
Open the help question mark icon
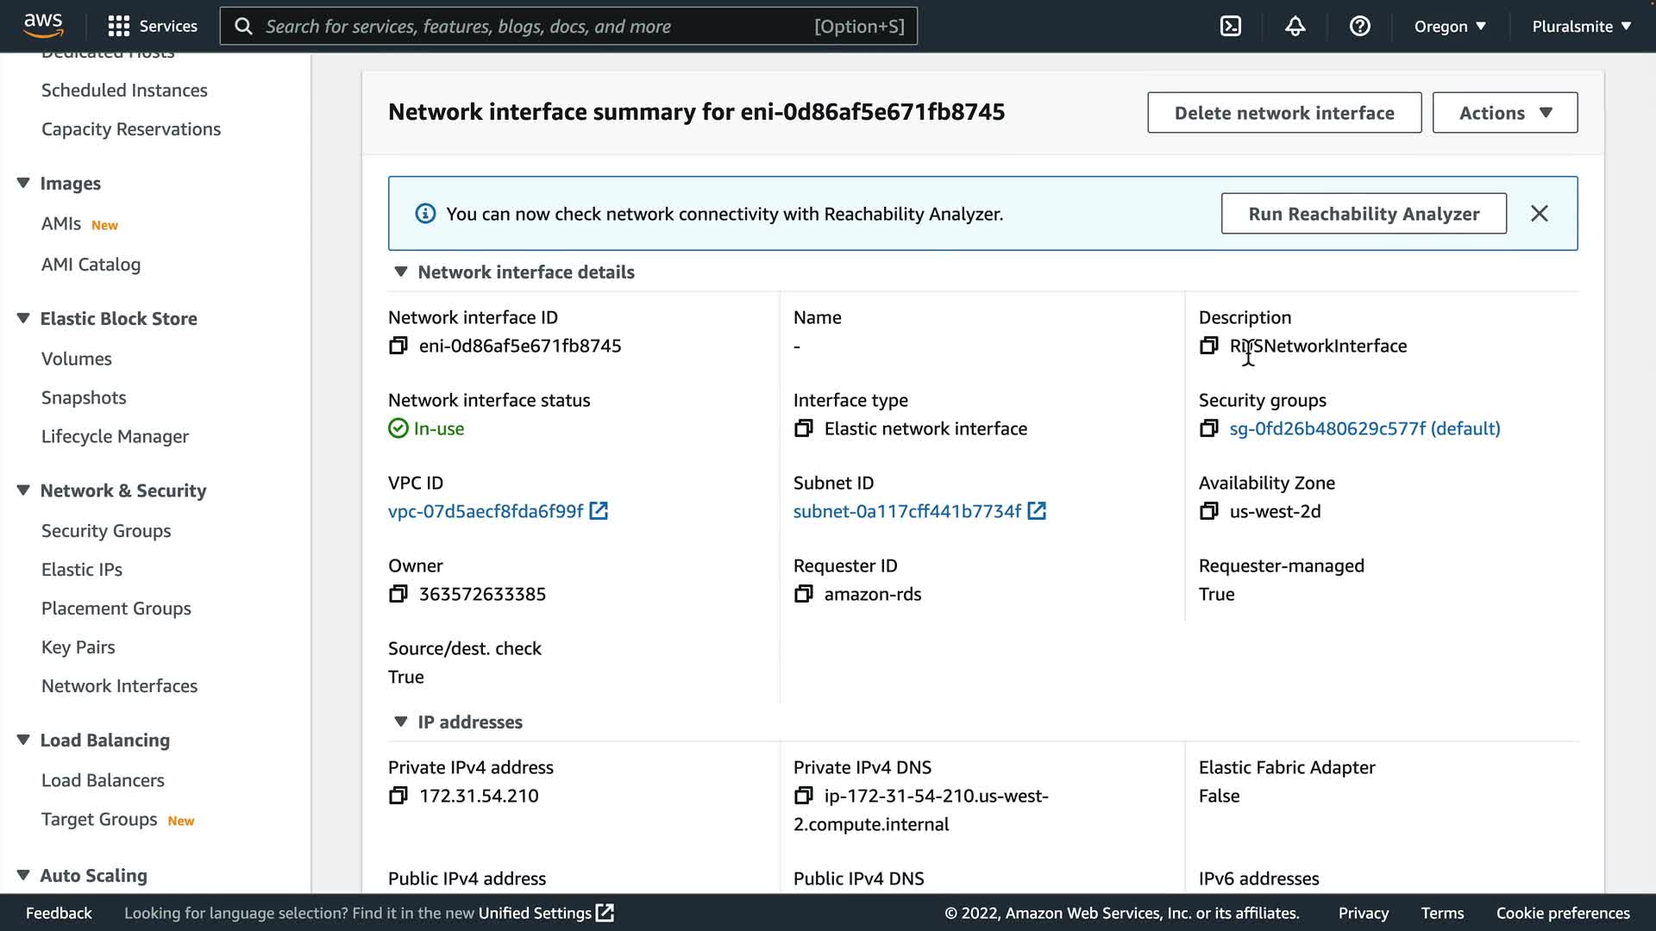1359,26
